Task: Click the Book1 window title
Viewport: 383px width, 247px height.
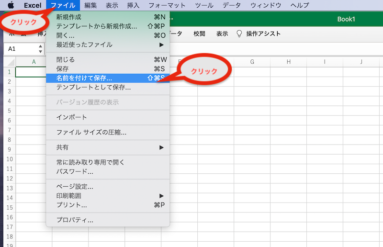Action: pos(346,19)
